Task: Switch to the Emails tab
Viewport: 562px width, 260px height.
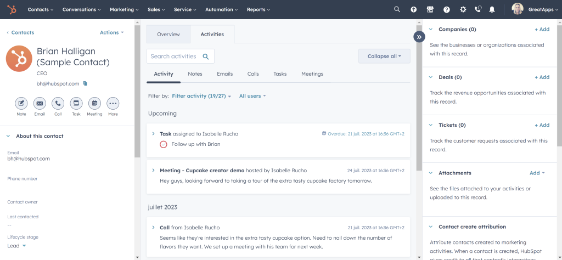Action: (x=224, y=74)
